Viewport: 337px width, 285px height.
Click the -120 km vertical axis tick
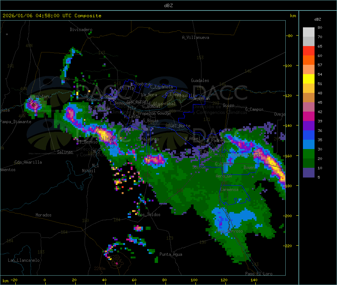(x=288, y=95)
